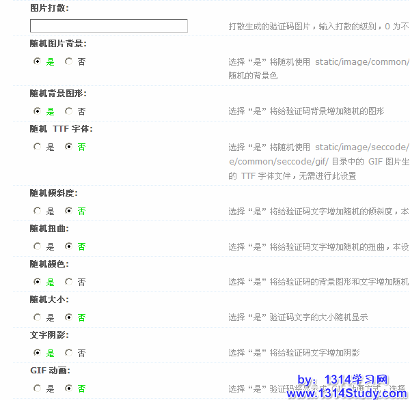Click the 图片打散 text input field

point(109,26)
